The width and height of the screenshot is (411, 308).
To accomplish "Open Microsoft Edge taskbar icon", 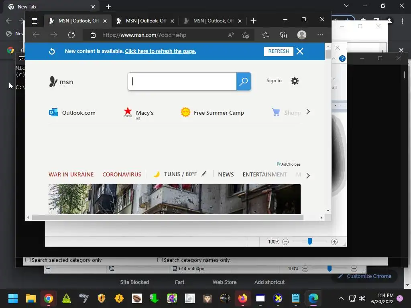I will (x=313, y=298).
